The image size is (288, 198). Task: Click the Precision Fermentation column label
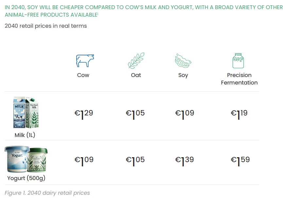point(239,79)
